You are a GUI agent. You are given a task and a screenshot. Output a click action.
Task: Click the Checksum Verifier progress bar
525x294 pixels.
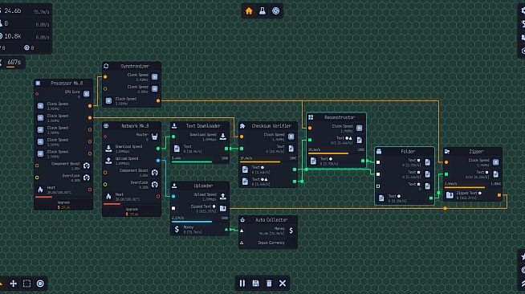coord(268,161)
